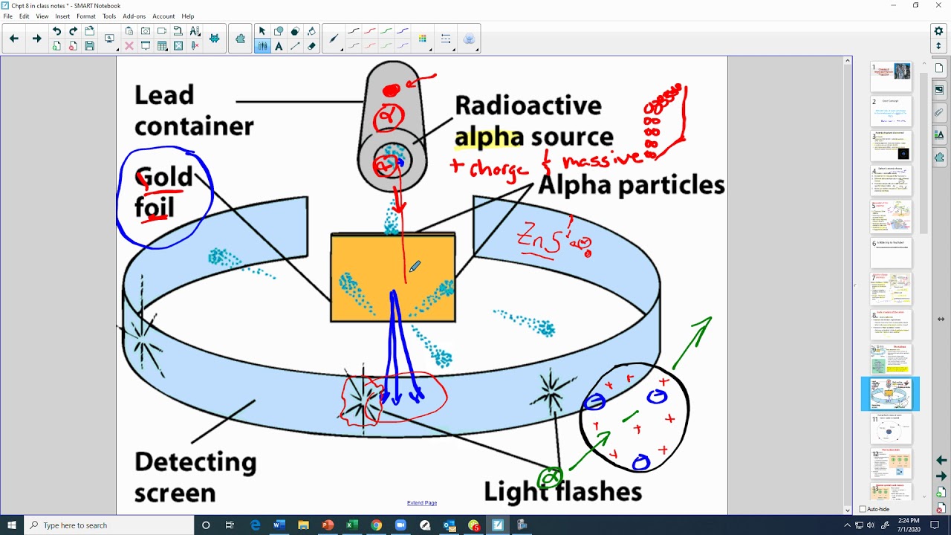Screen dimensions: 951x535
Task: Open the Edit menu
Action: coord(25,16)
